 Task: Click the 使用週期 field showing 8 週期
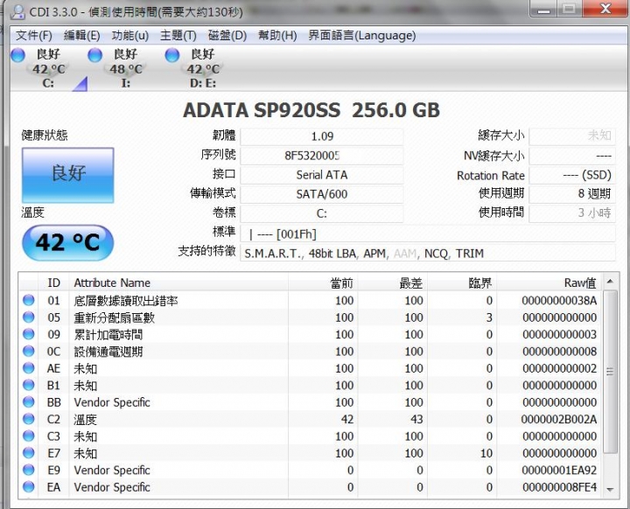tap(572, 194)
